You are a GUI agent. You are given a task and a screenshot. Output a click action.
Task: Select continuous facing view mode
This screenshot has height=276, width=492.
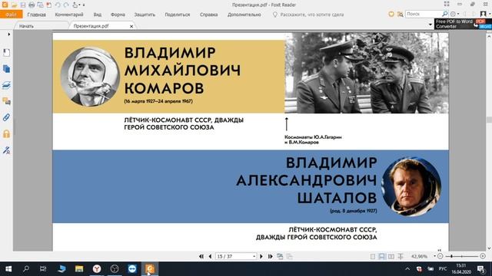coord(401,256)
